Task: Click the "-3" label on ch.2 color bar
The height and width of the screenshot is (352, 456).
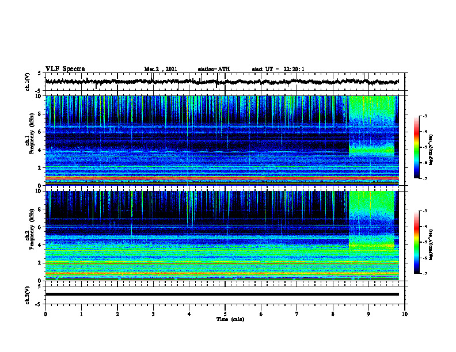Action: pos(424,211)
